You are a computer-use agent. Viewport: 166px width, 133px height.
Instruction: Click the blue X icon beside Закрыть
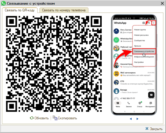point(147,129)
